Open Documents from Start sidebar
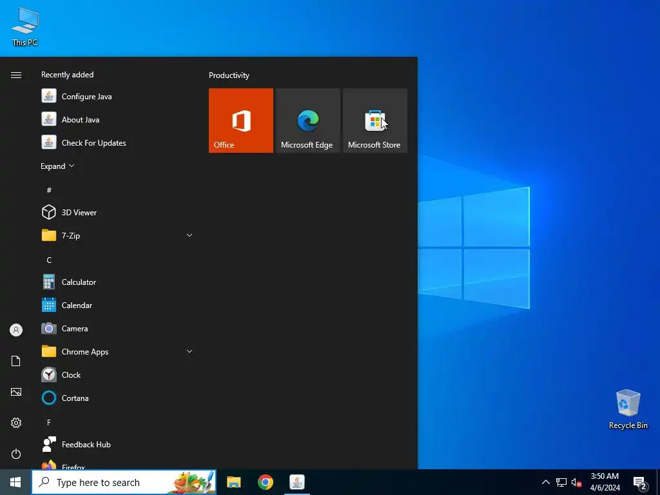 (16, 361)
